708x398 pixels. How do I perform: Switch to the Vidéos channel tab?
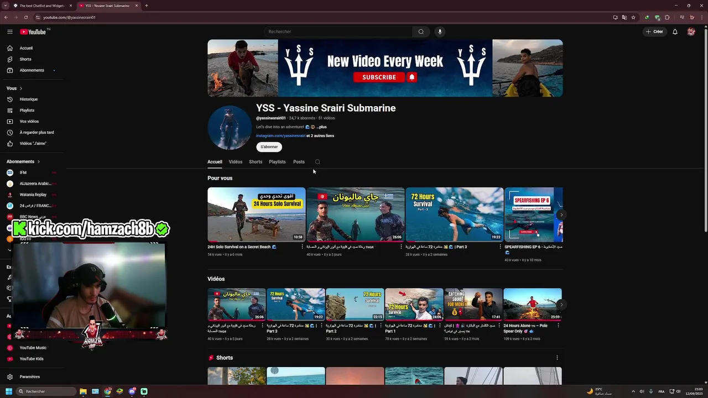[236, 162]
